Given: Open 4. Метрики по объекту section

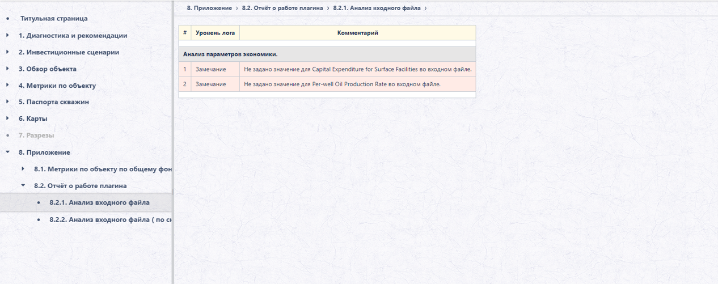Looking at the screenshot, I should [57, 86].
